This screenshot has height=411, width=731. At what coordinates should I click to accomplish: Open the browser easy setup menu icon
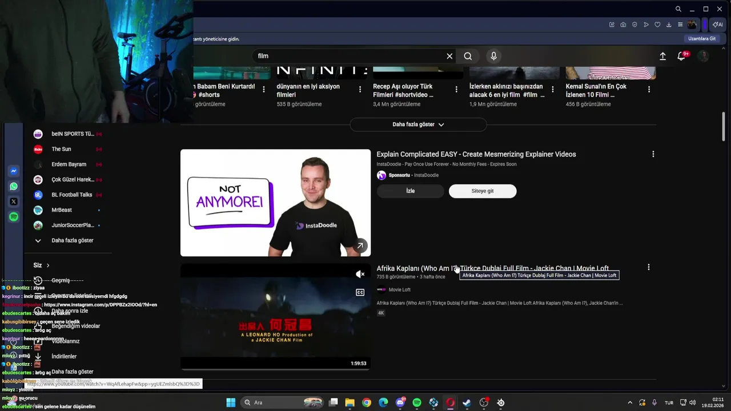click(x=680, y=25)
